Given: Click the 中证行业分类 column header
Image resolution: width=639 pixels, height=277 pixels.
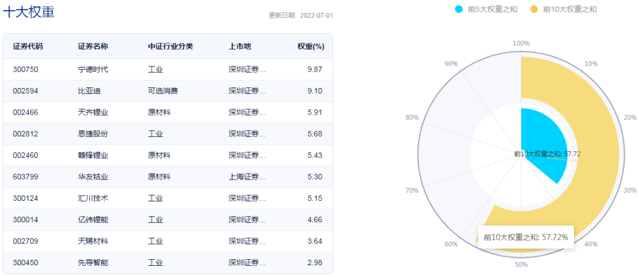Looking at the screenshot, I should (170, 47).
